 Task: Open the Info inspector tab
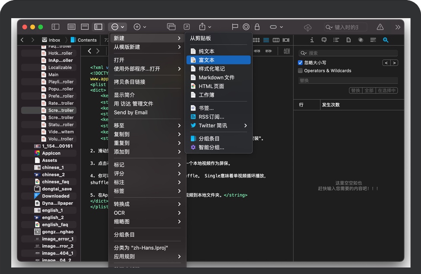point(312,40)
